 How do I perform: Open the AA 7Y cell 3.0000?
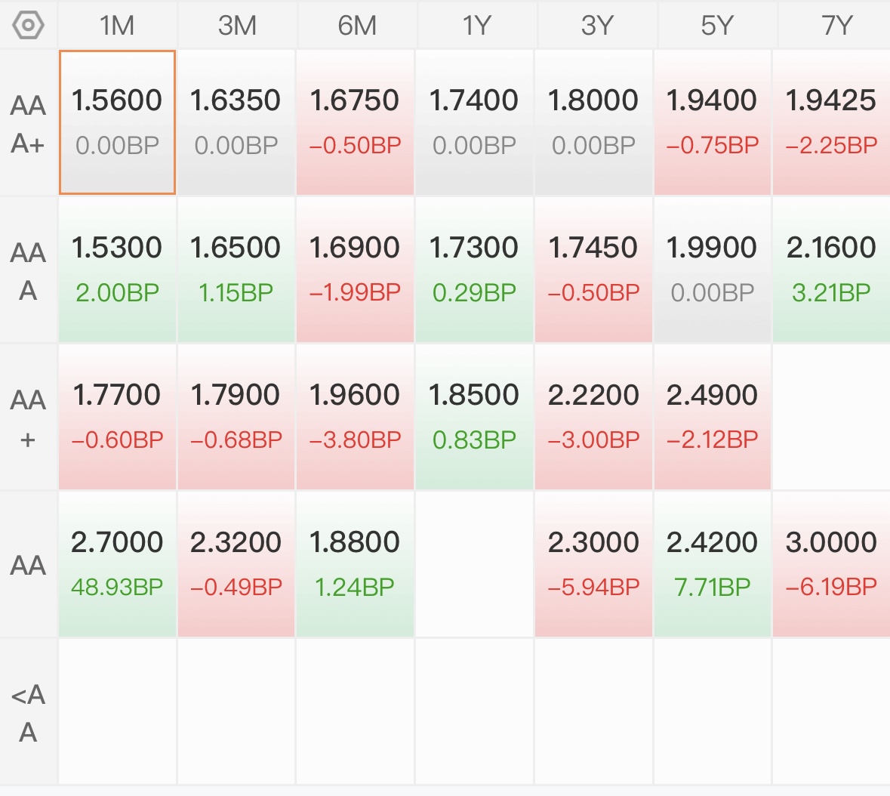832,564
